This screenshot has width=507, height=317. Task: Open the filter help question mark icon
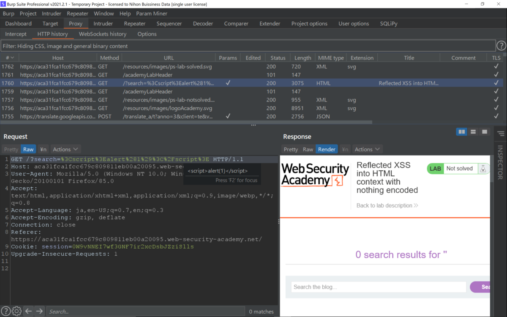point(502,45)
